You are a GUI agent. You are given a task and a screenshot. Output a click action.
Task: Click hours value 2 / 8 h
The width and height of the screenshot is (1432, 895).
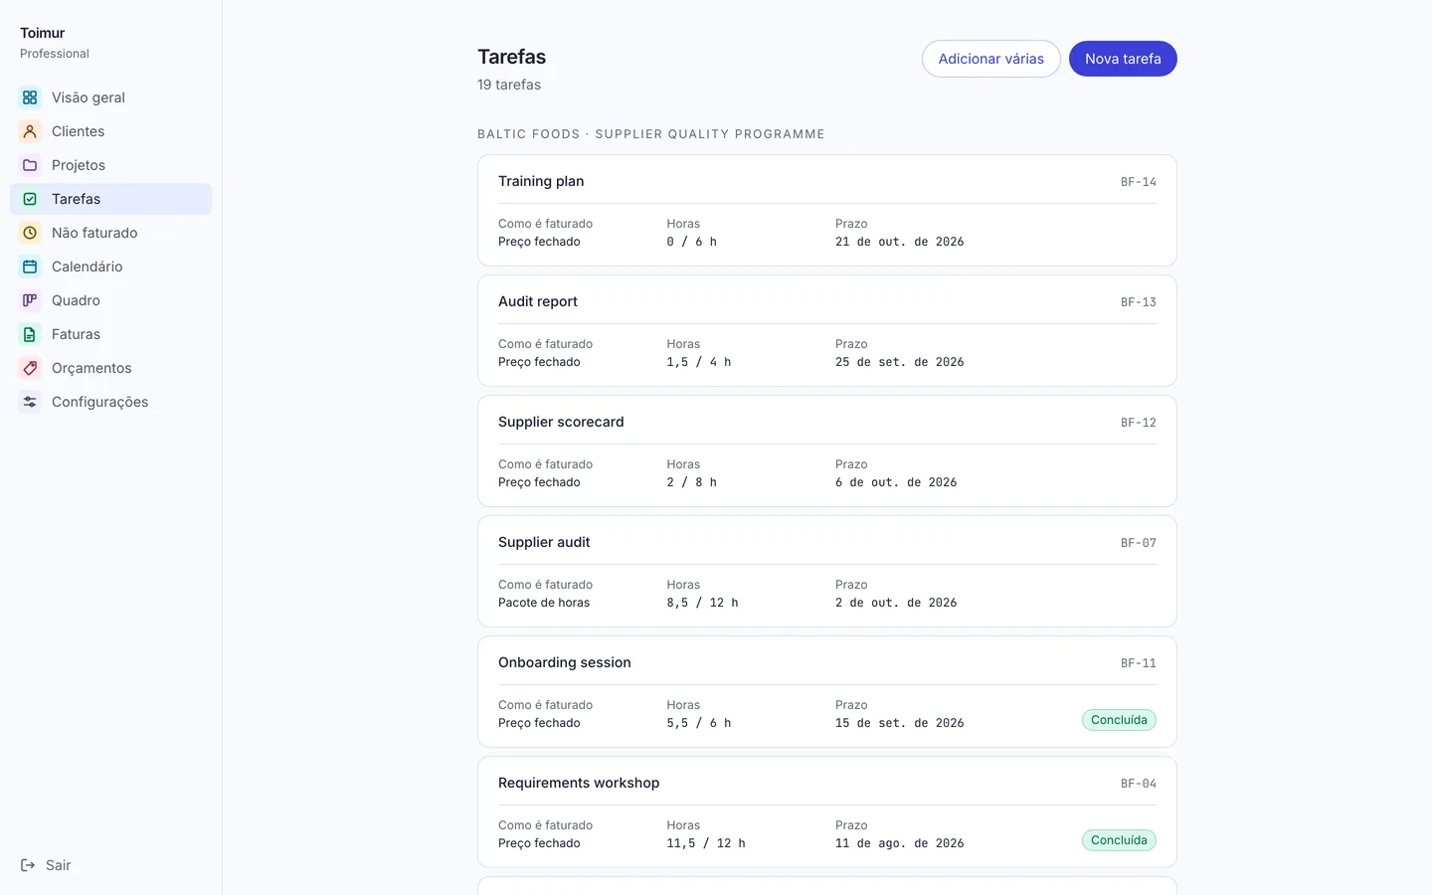692,482
